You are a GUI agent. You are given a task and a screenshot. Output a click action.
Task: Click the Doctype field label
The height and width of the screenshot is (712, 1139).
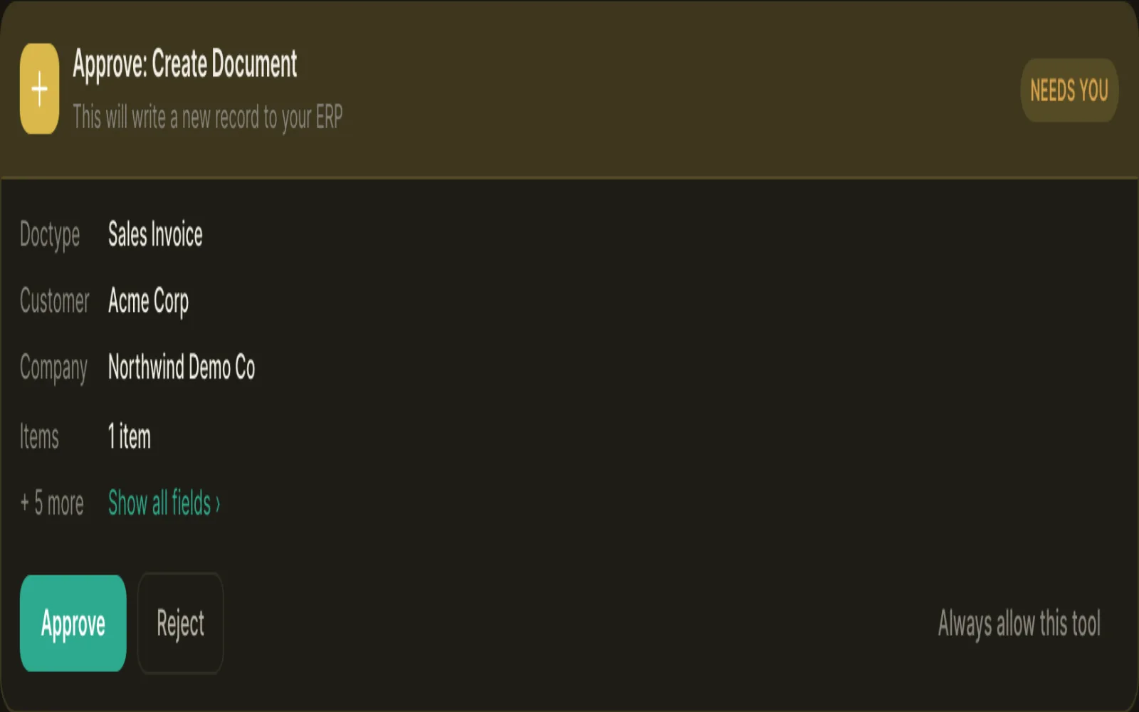pyautogui.click(x=50, y=235)
